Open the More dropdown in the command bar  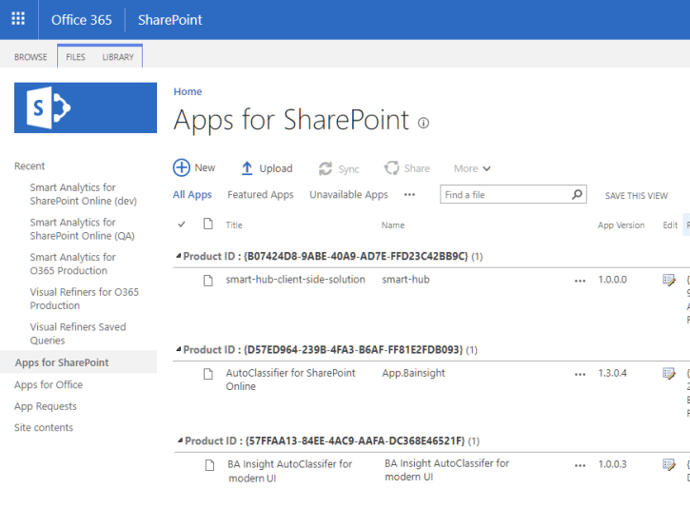472,168
